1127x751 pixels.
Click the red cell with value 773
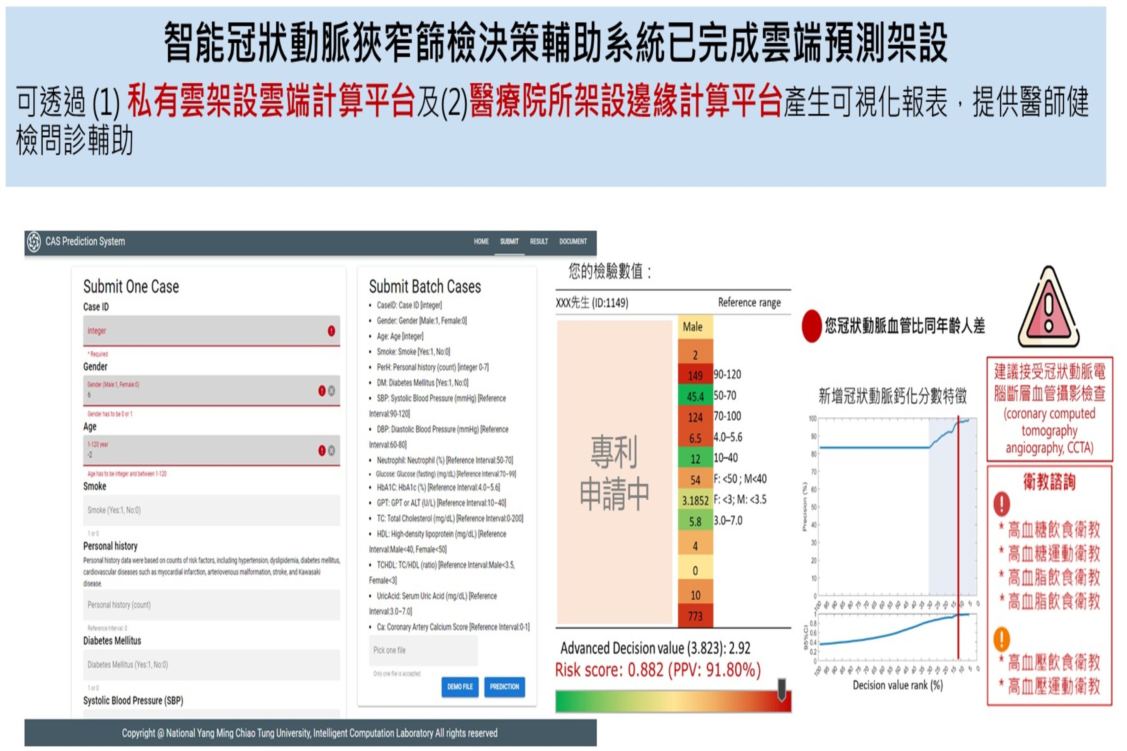tap(695, 615)
